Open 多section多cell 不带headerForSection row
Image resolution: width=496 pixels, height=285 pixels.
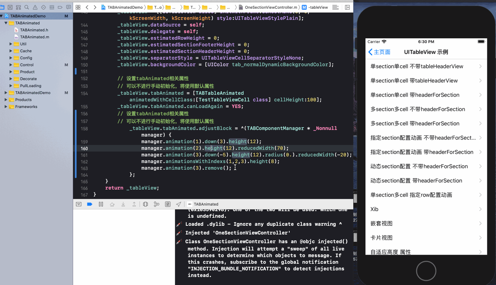point(426,109)
